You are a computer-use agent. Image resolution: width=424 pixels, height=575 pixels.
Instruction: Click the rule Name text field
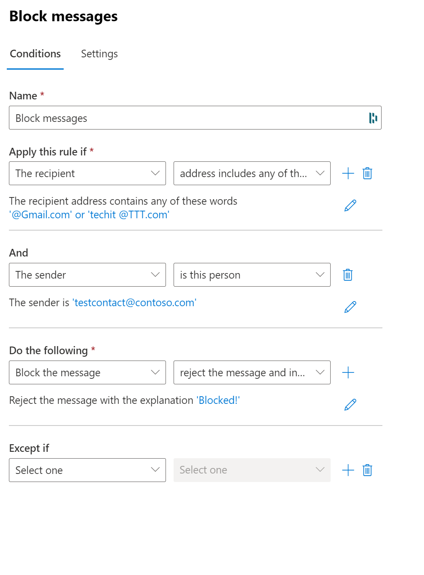[x=187, y=118]
